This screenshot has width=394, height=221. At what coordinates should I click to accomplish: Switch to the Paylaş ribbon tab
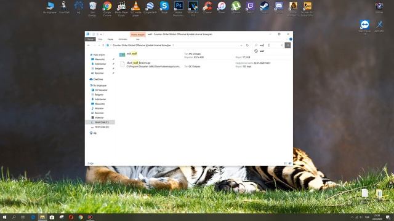tap(110, 39)
